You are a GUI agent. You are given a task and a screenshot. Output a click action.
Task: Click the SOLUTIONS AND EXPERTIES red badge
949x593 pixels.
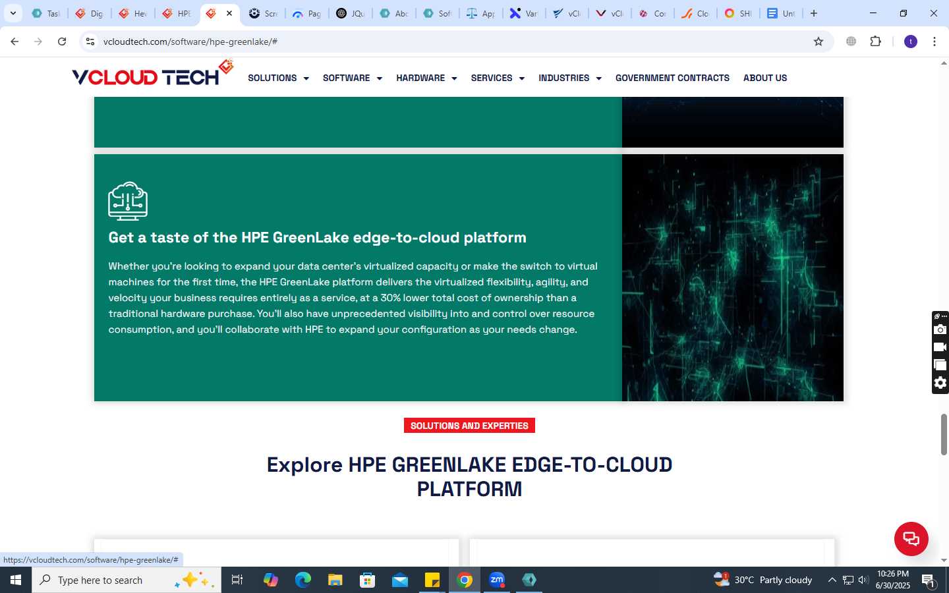tap(469, 426)
